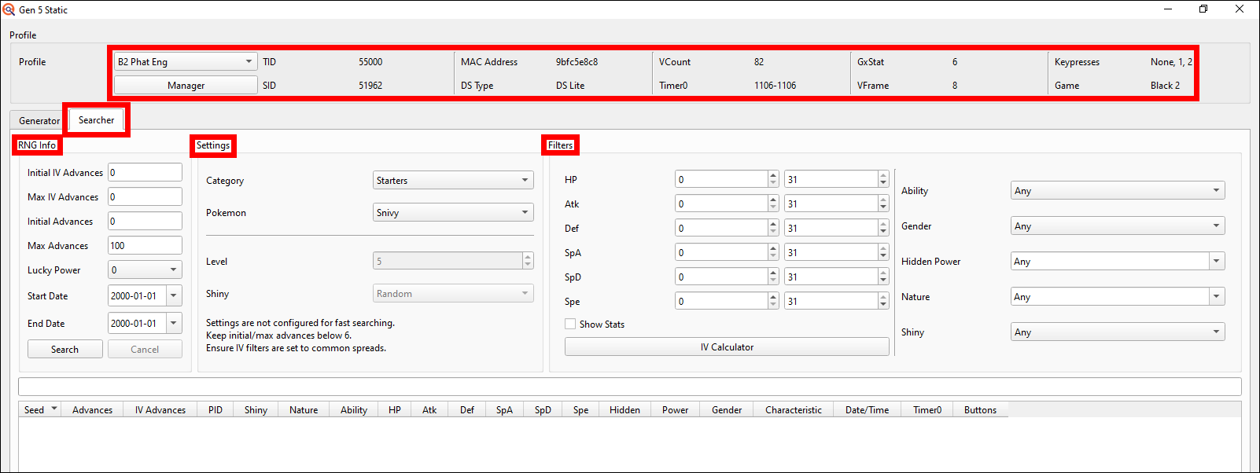The image size is (1260, 473).
Task: Click the SpA minimum IV field
Action: click(x=721, y=252)
